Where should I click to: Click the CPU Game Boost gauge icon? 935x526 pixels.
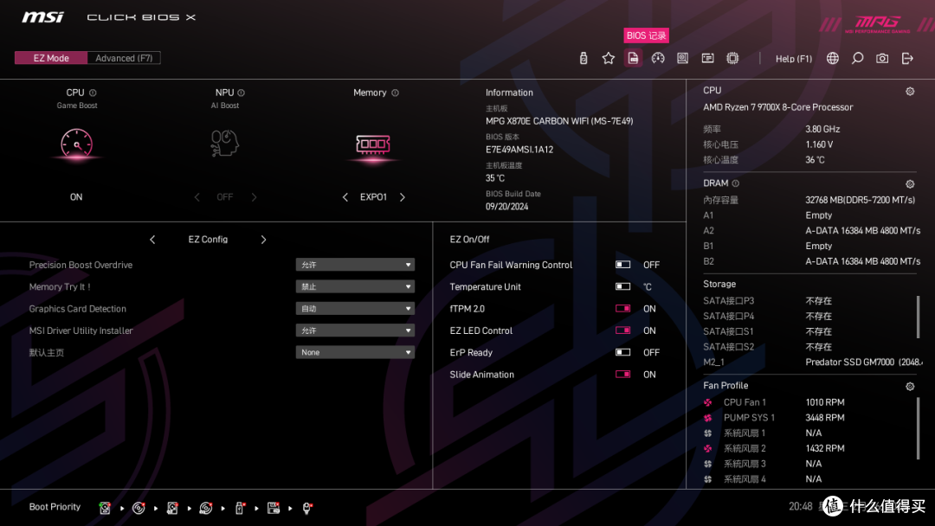[76, 144]
